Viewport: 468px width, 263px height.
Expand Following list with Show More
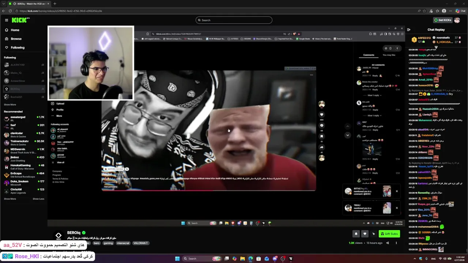point(10,104)
